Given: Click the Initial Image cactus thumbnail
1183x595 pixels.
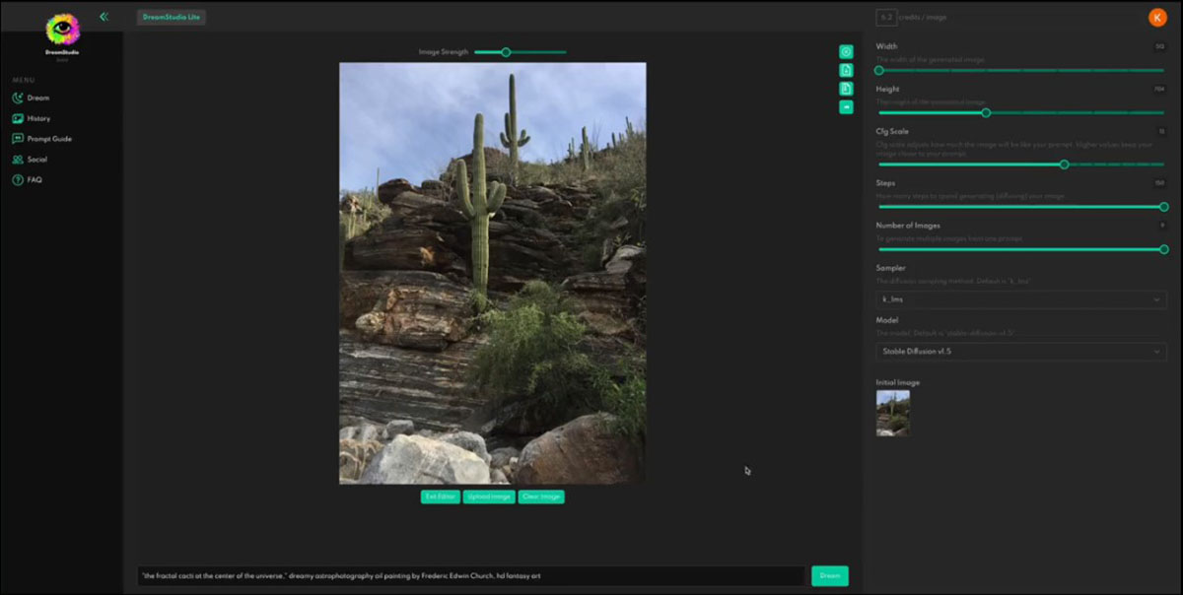Looking at the screenshot, I should coord(893,413).
